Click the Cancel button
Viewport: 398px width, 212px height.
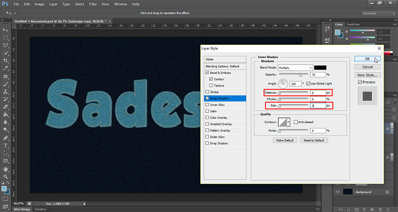click(x=367, y=67)
